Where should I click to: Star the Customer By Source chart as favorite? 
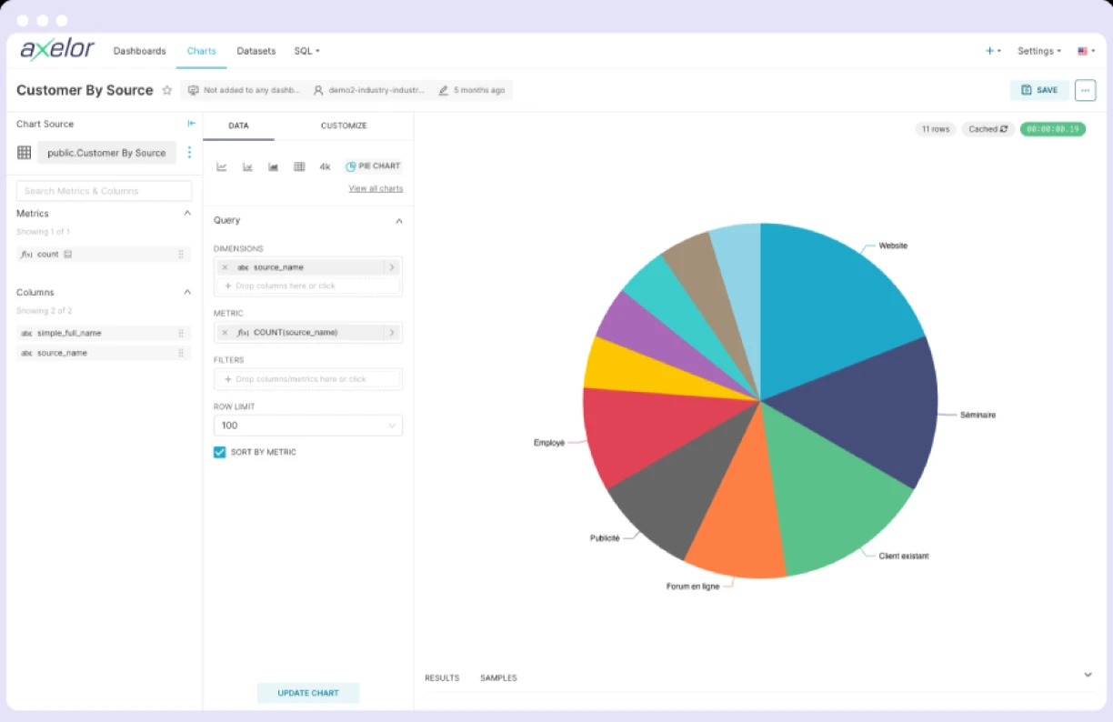pos(167,90)
